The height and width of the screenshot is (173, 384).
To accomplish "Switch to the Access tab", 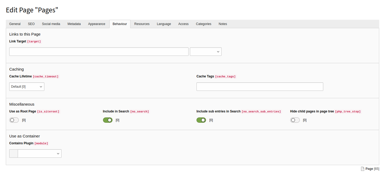I will (183, 24).
